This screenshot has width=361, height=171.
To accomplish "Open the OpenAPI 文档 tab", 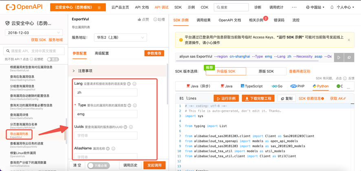I will [230, 20].
